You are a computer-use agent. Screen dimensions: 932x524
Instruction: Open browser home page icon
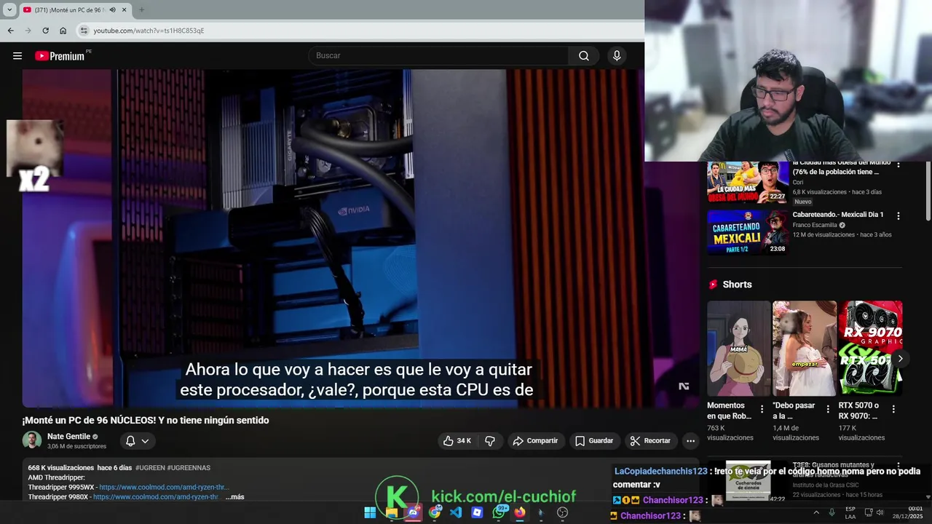(63, 31)
